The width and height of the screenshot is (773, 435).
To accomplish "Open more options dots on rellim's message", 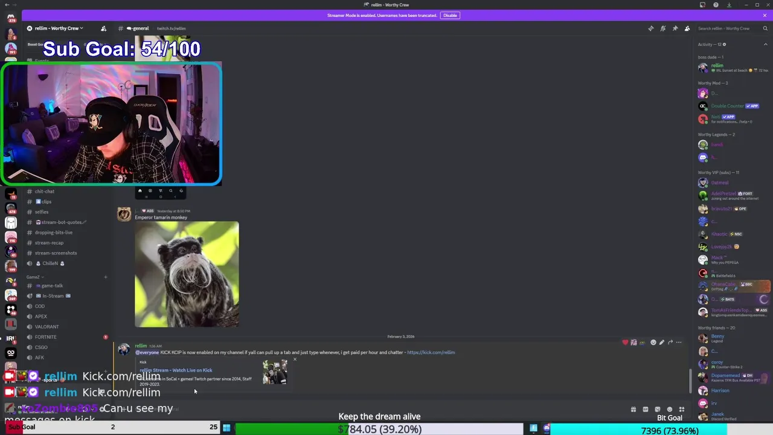I will pyautogui.click(x=679, y=343).
